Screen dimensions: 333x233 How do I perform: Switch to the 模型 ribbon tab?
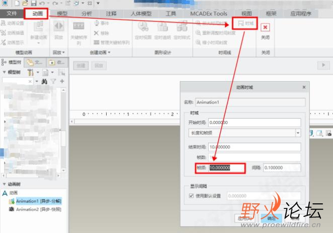tap(62, 14)
